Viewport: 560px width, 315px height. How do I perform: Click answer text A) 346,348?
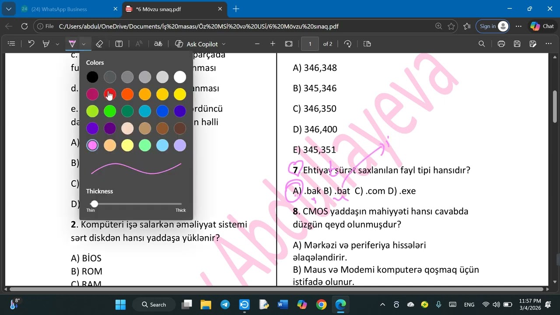315,68
